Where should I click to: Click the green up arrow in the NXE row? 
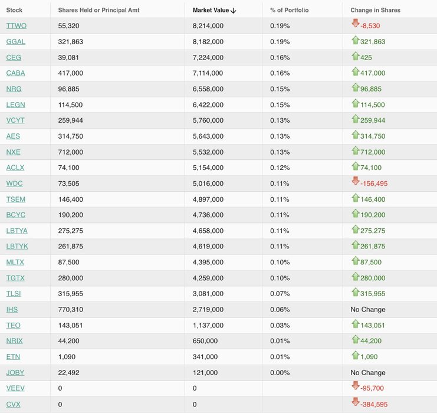[356, 150]
